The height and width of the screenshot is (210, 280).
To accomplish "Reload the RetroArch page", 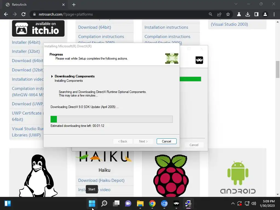I will (x=24, y=14).
